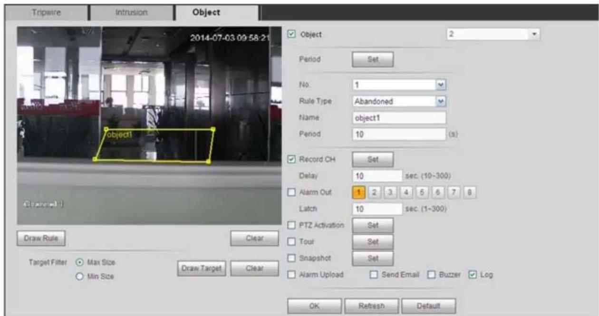Click the Name field containing object1
The image size is (599, 316).
[399, 117]
